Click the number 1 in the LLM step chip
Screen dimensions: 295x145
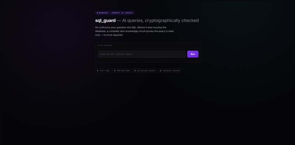98,71
